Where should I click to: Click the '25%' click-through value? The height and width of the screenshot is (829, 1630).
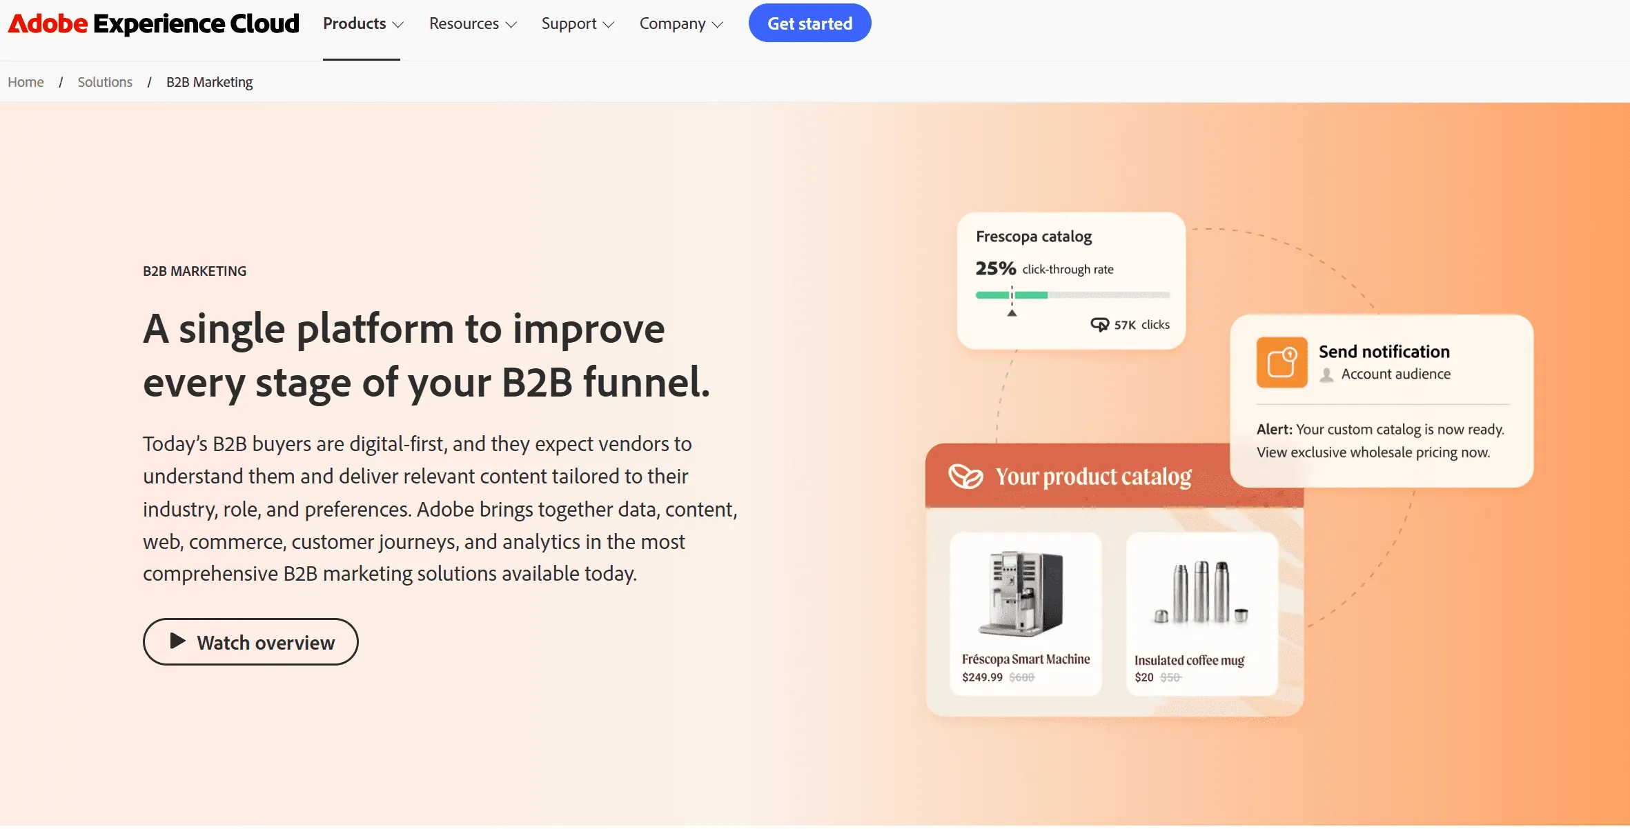pos(996,268)
